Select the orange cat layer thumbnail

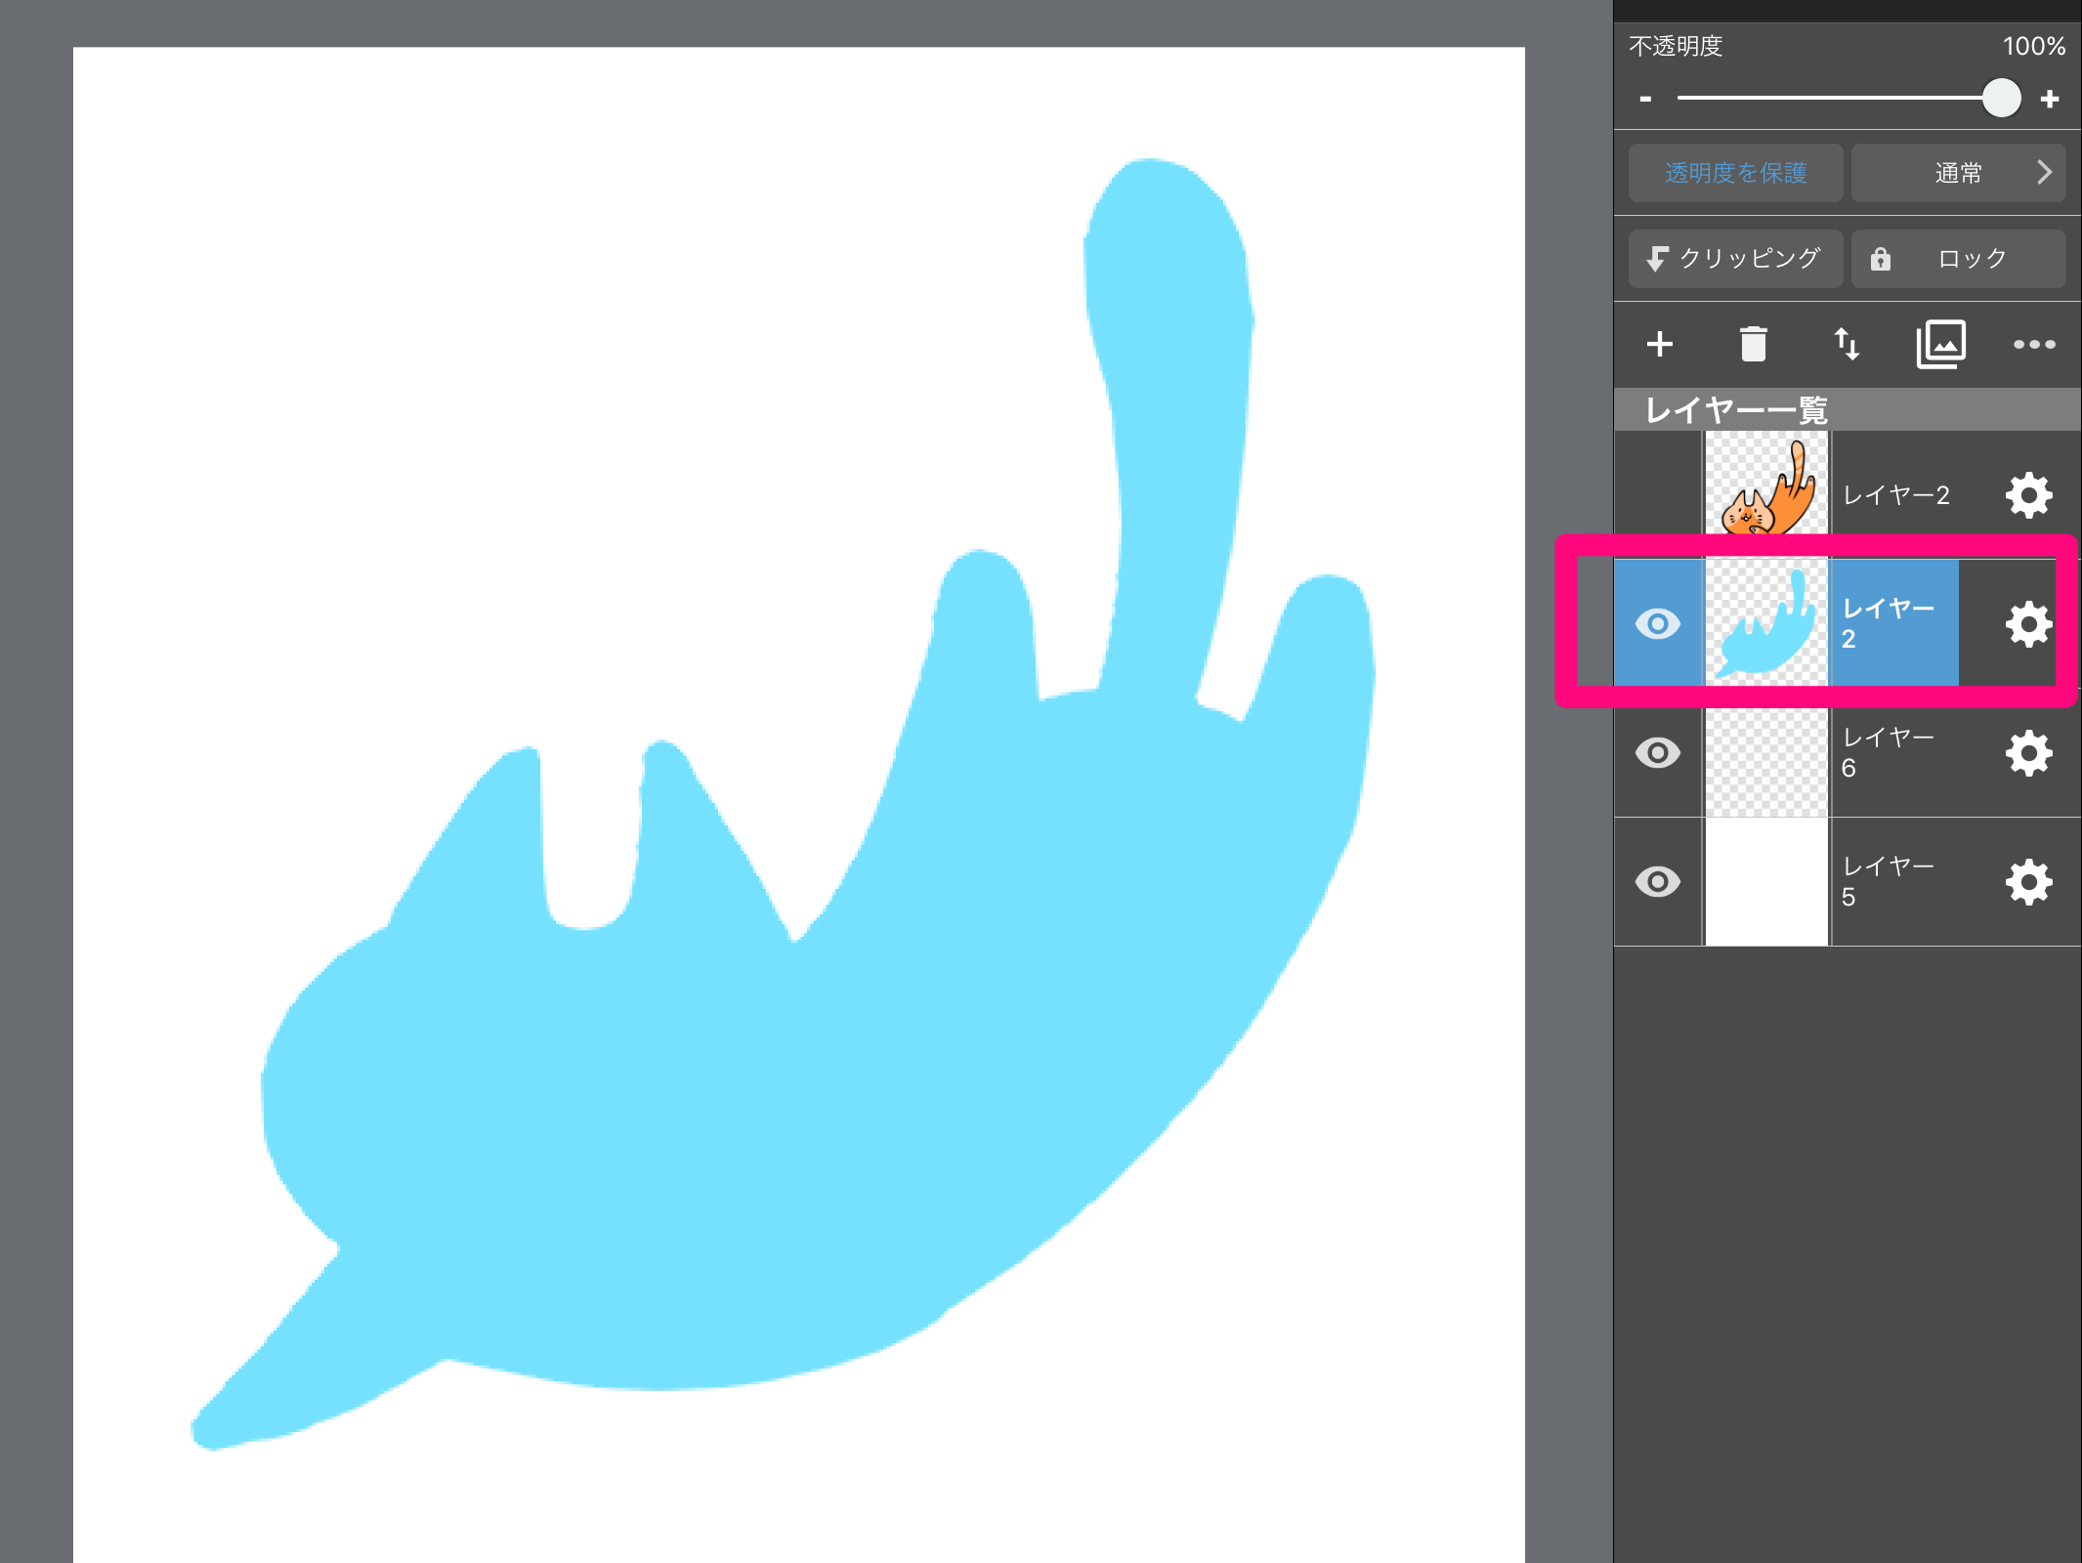pos(1766,488)
